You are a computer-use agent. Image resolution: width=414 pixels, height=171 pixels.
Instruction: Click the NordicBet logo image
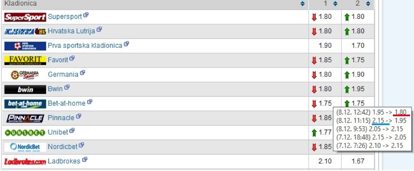25,147
